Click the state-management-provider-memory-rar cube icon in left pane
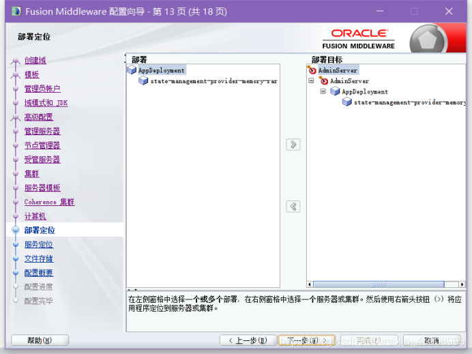The height and width of the screenshot is (354, 472). point(143,80)
